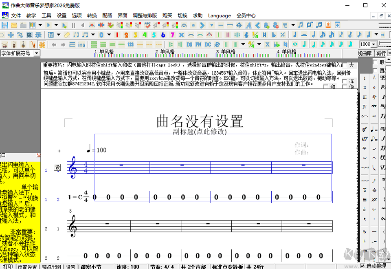Open the Language menu

click(x=220, y=15)
